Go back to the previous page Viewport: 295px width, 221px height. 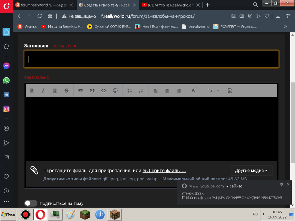pos(19,16)
